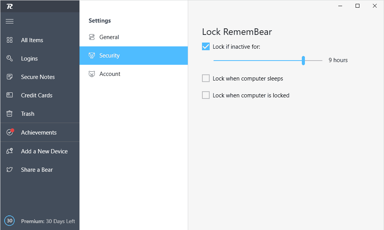Screen dimensions: 384x230
Task: Click the Share a Bear Twitter bird icon
Action: [10, 169]
